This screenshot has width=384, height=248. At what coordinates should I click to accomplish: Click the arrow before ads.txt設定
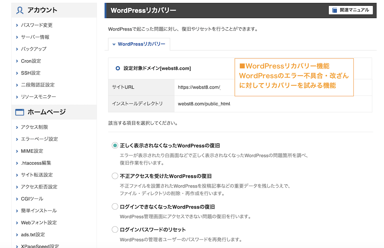(x=17, y=235)
